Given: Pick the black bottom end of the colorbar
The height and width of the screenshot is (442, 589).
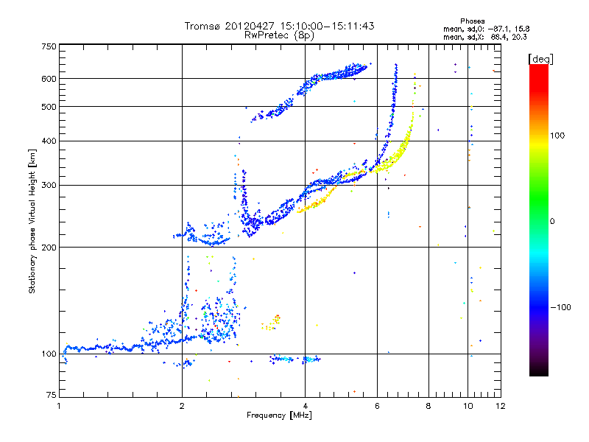Looking at the screenshot, I should (x=539, y=371).
